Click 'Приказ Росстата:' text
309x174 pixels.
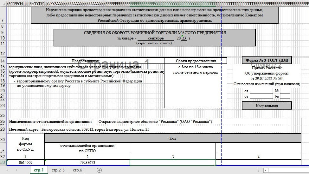(267, 68)
